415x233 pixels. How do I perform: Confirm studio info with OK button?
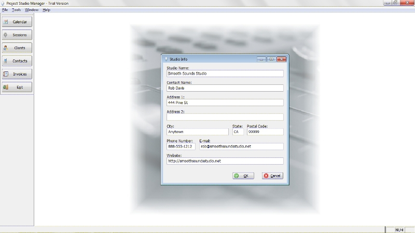243,176
